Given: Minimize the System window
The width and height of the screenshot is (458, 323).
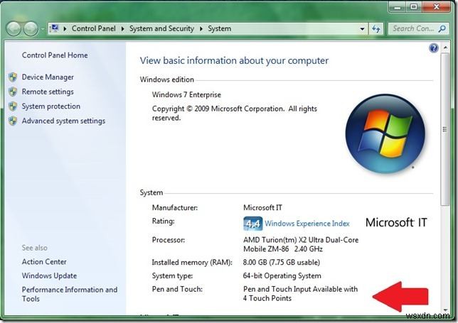Looking at the screenshot, I should click(x=398, y=7).
